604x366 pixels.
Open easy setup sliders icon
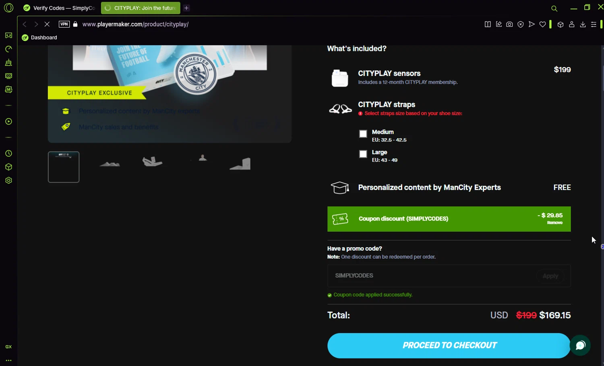594,24
